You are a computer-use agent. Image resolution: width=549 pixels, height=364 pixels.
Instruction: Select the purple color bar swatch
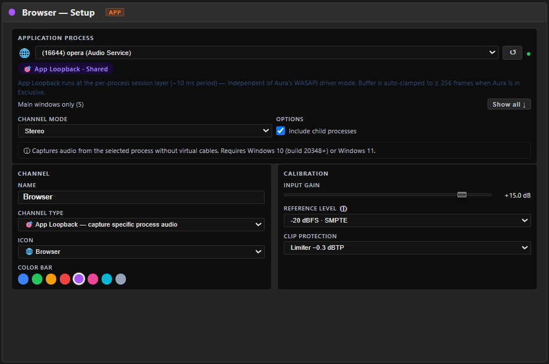(79, 279)
